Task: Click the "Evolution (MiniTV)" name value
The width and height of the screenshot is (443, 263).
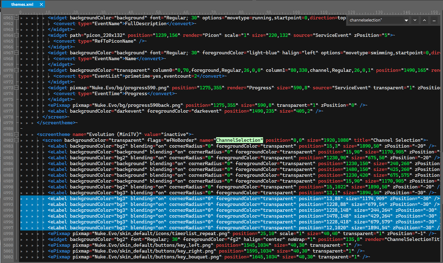Action: point(115,134)
